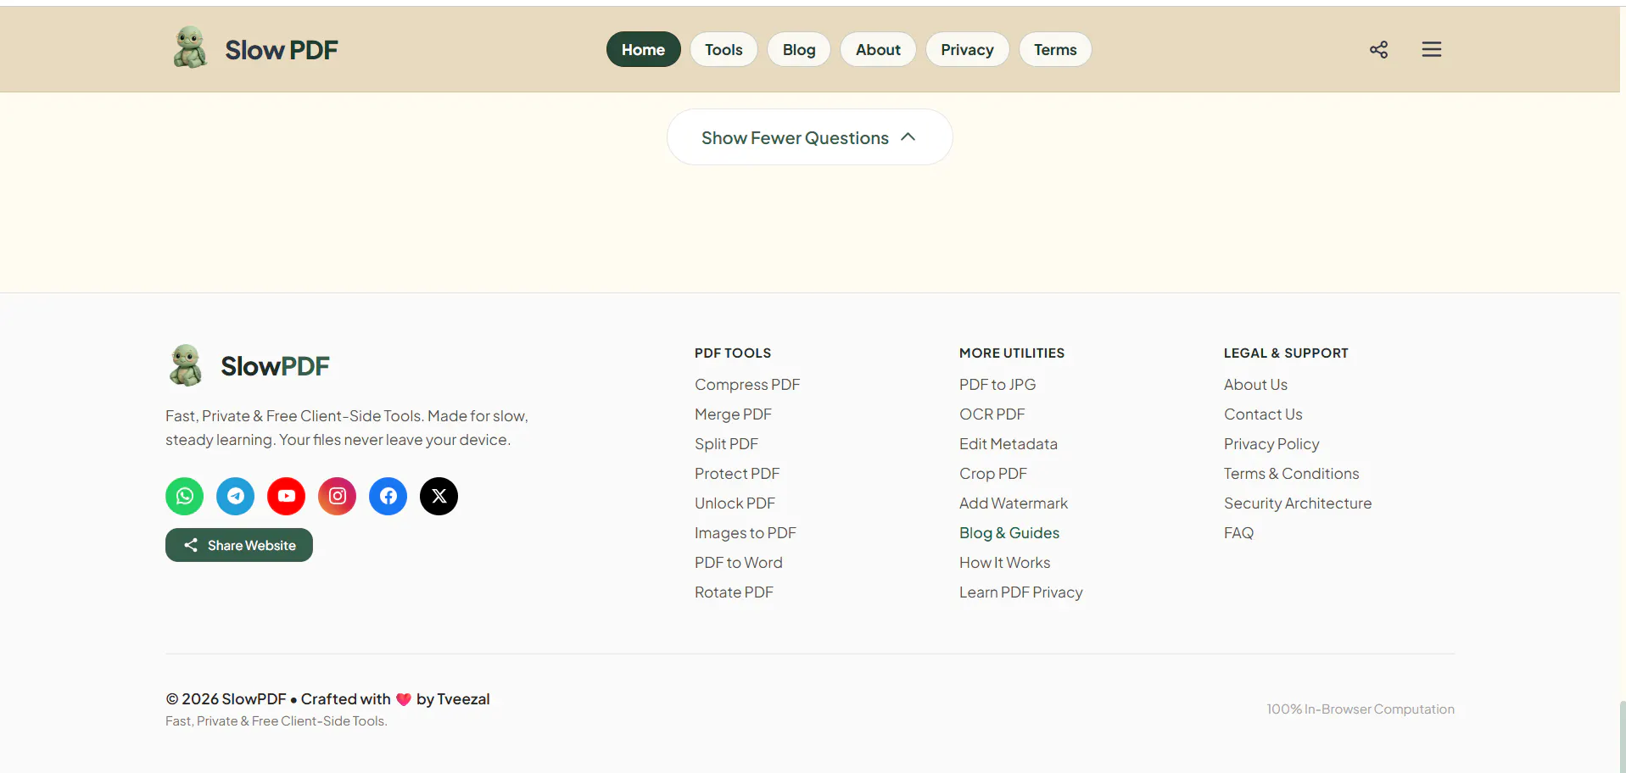Open the X (Twitter) social icon
The image size is (1626, 773).
[x=439, y=496]
